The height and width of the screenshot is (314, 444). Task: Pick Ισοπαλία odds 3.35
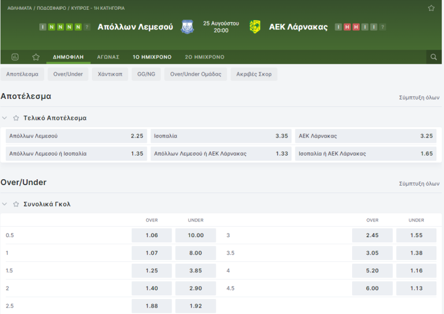coord(221,136)
